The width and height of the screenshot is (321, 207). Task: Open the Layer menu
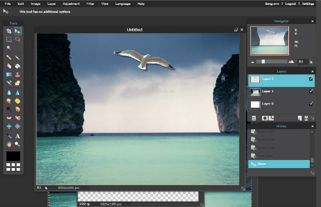[x=51, y=4]
